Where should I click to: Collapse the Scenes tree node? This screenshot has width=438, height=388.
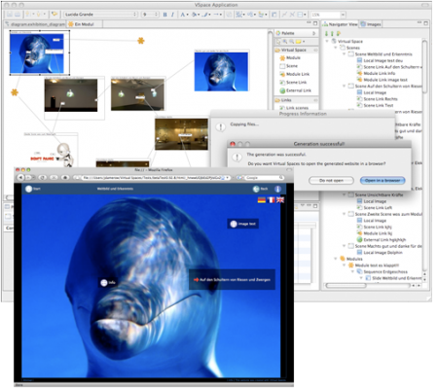click(336, 48)
